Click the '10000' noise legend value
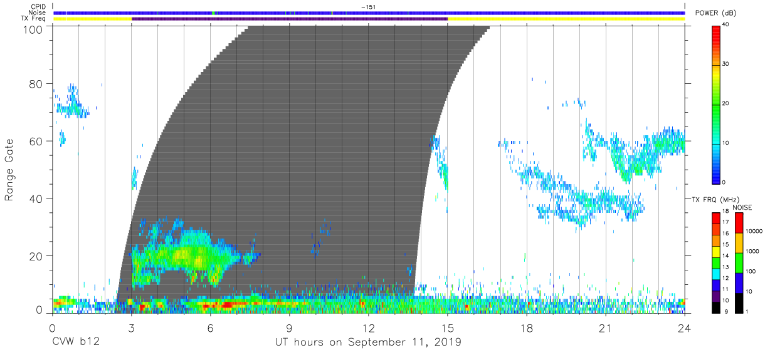The image size is (770, 355). click(754, 232)
